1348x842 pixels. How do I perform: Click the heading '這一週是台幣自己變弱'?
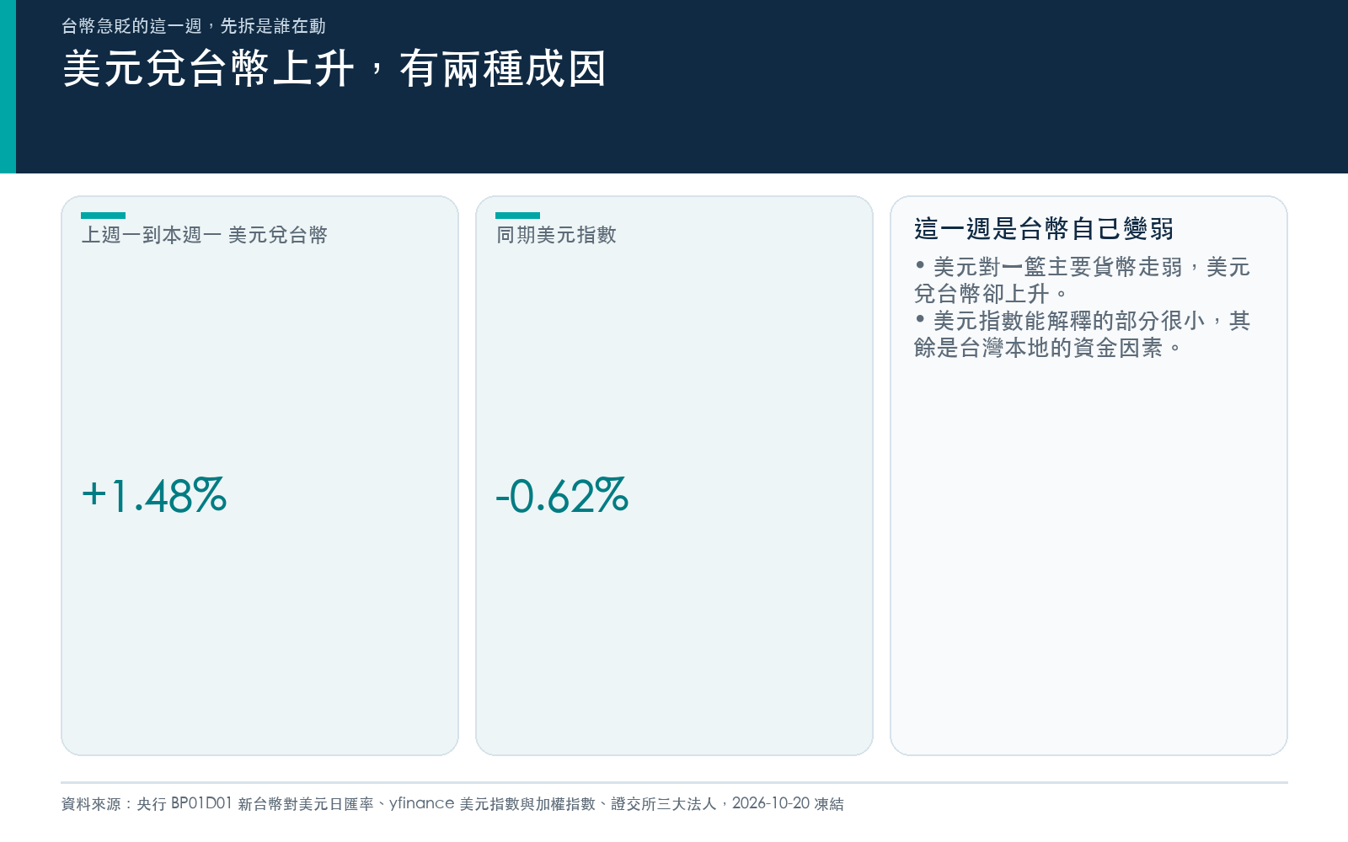click(x=1044, y=228)
